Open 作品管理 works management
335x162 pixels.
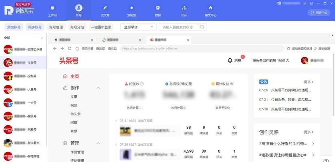(x=77, y=152)
